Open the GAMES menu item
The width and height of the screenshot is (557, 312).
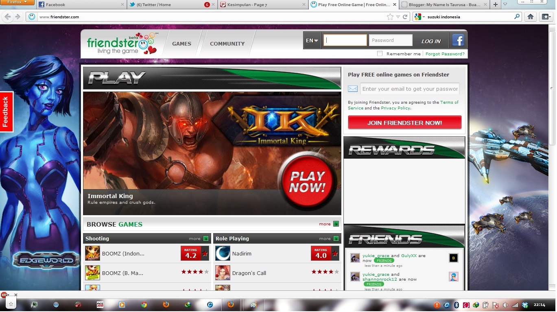(181, 44)
